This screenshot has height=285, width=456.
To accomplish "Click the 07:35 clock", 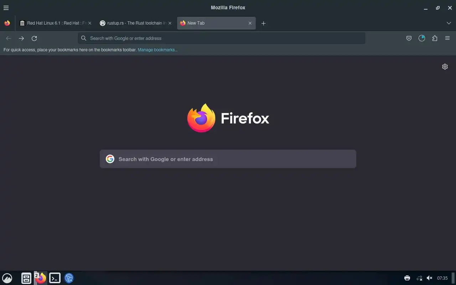I will [x=442, y=278].
